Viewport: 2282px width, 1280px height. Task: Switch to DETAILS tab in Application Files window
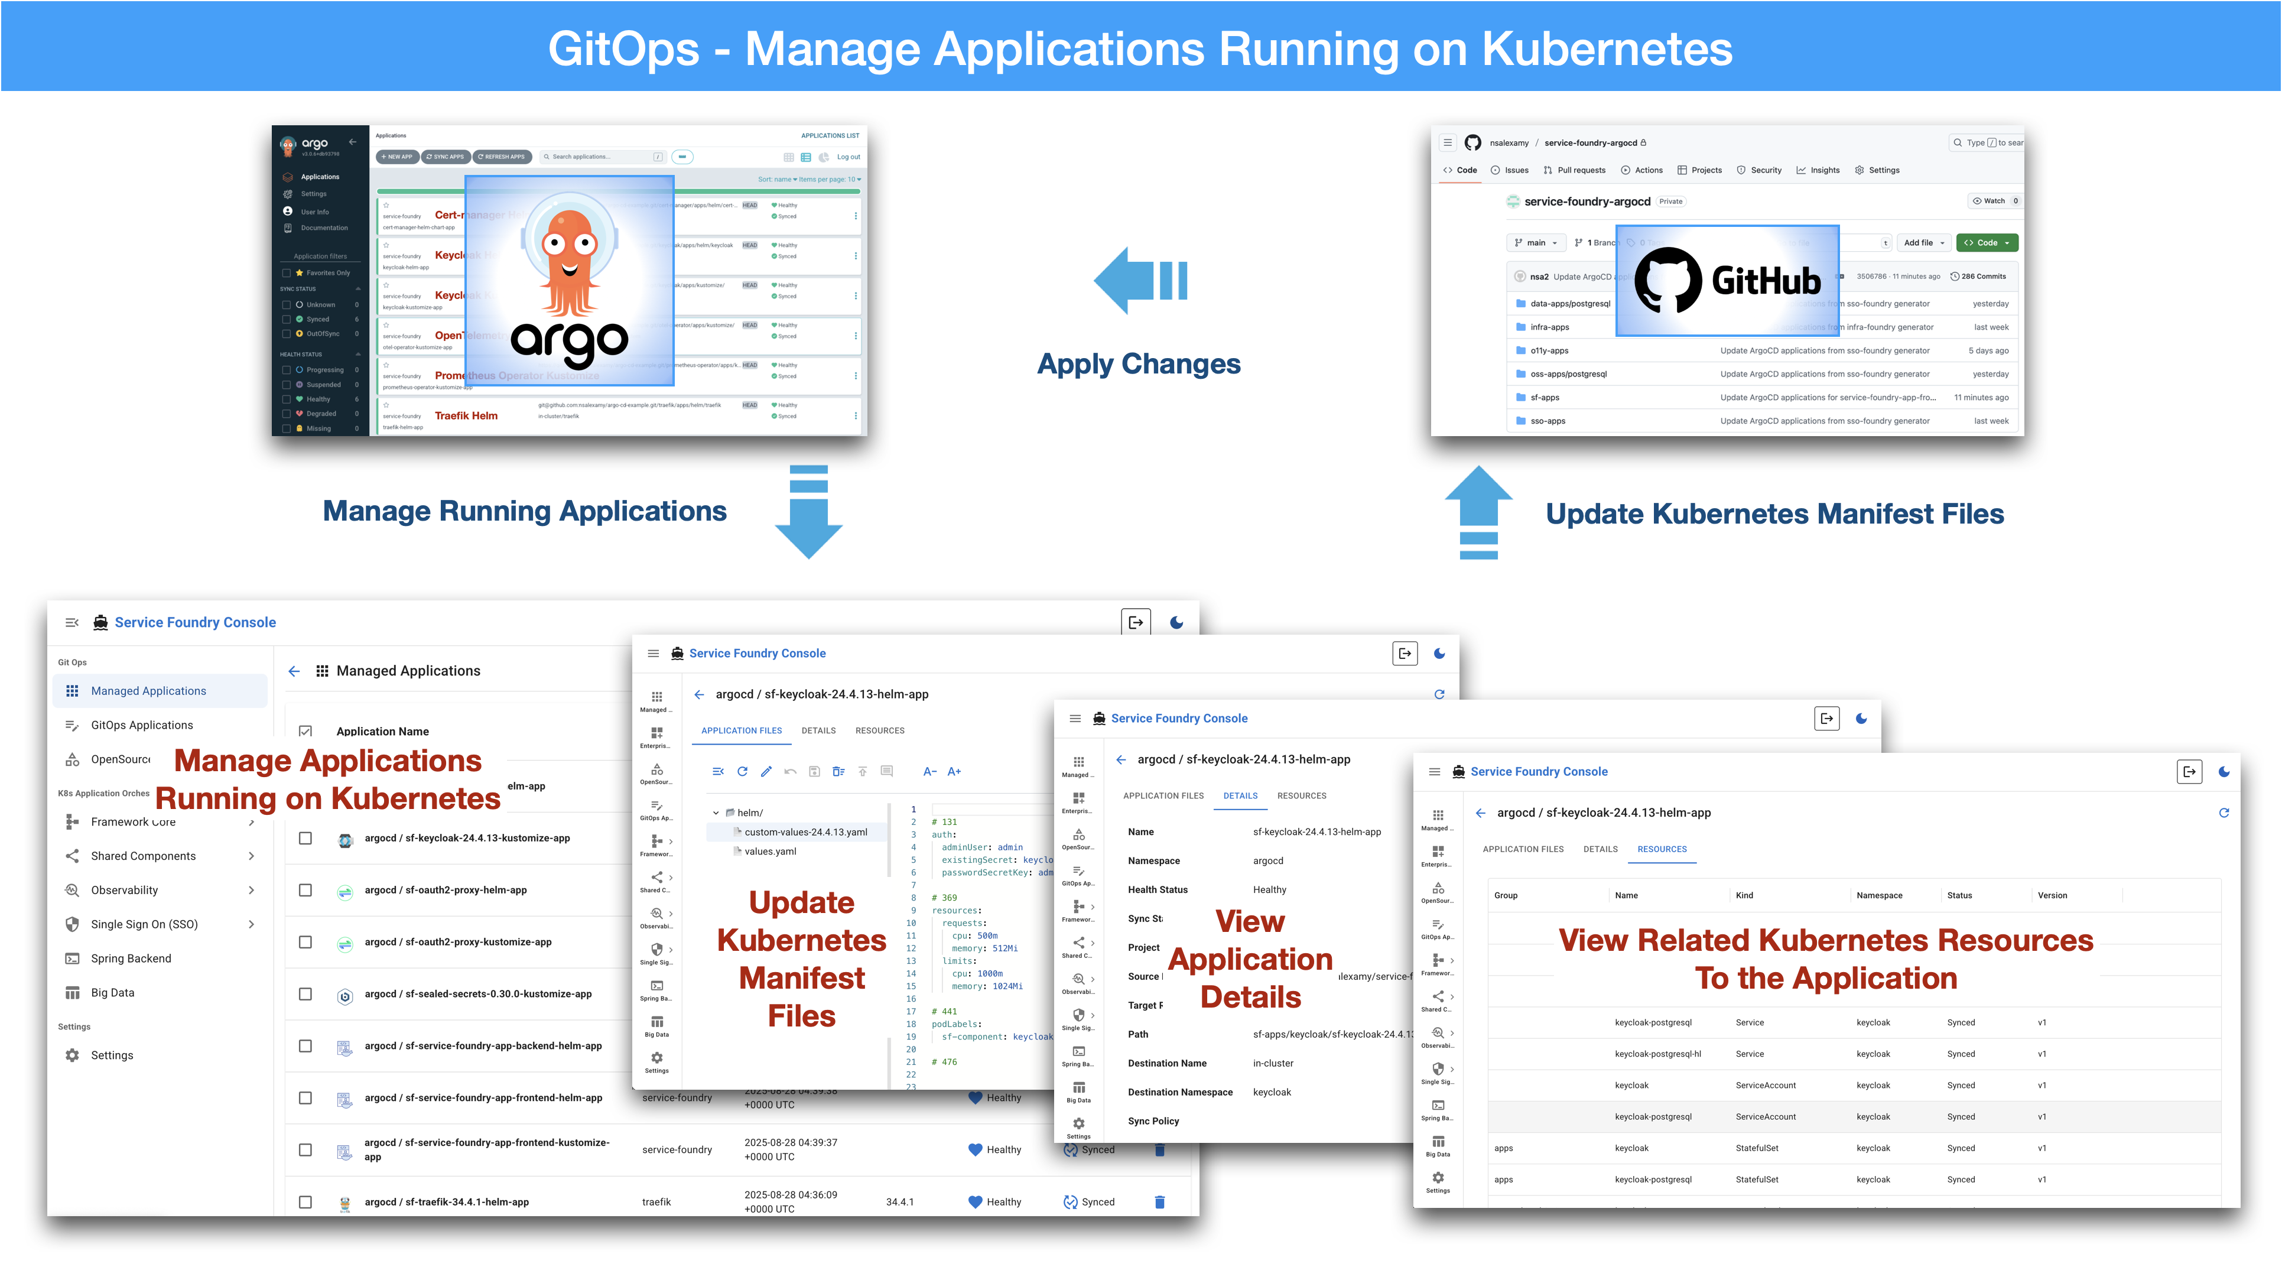(x=818, y=731)
